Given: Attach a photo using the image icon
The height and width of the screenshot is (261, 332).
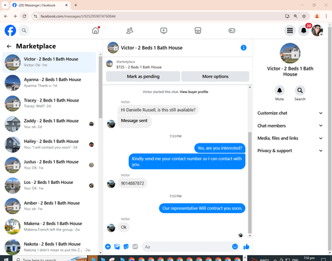Looking at the screenshot, I should (117, 246).
